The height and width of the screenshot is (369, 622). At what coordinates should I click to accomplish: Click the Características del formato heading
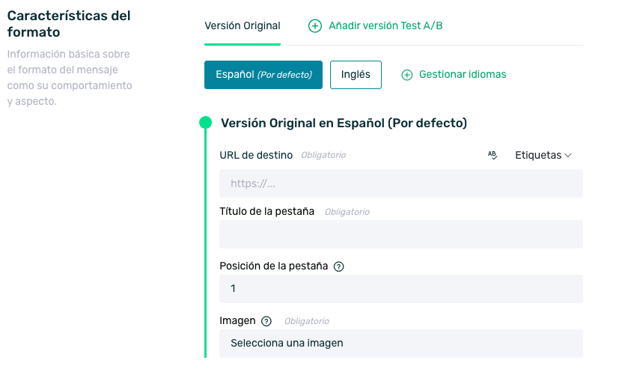pos(69,24)
